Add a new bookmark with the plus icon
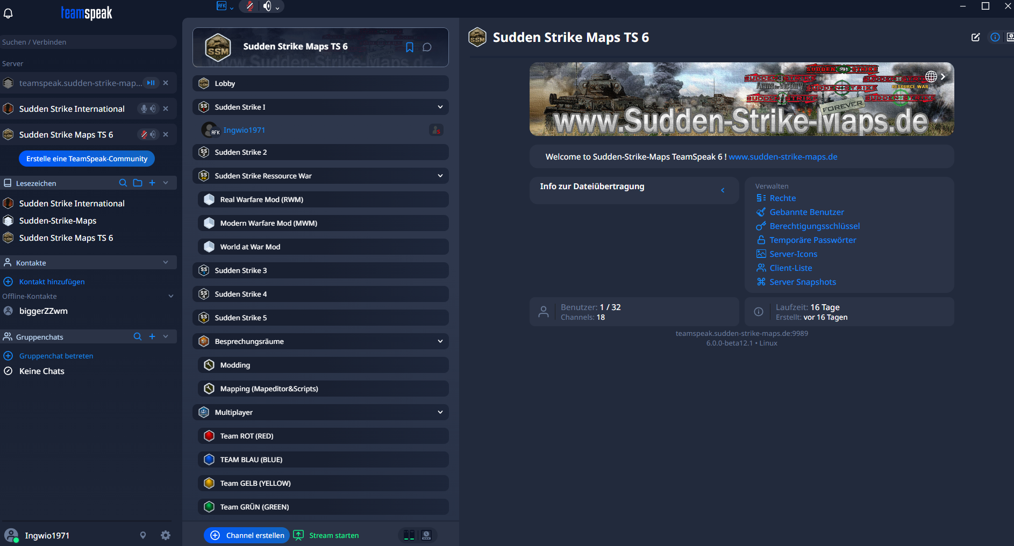Image resolution: width=1014 pixels, height=546 pixels. pos(152,183)
